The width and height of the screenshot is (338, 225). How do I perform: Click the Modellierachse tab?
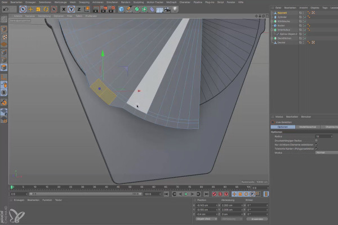(308, 127)
